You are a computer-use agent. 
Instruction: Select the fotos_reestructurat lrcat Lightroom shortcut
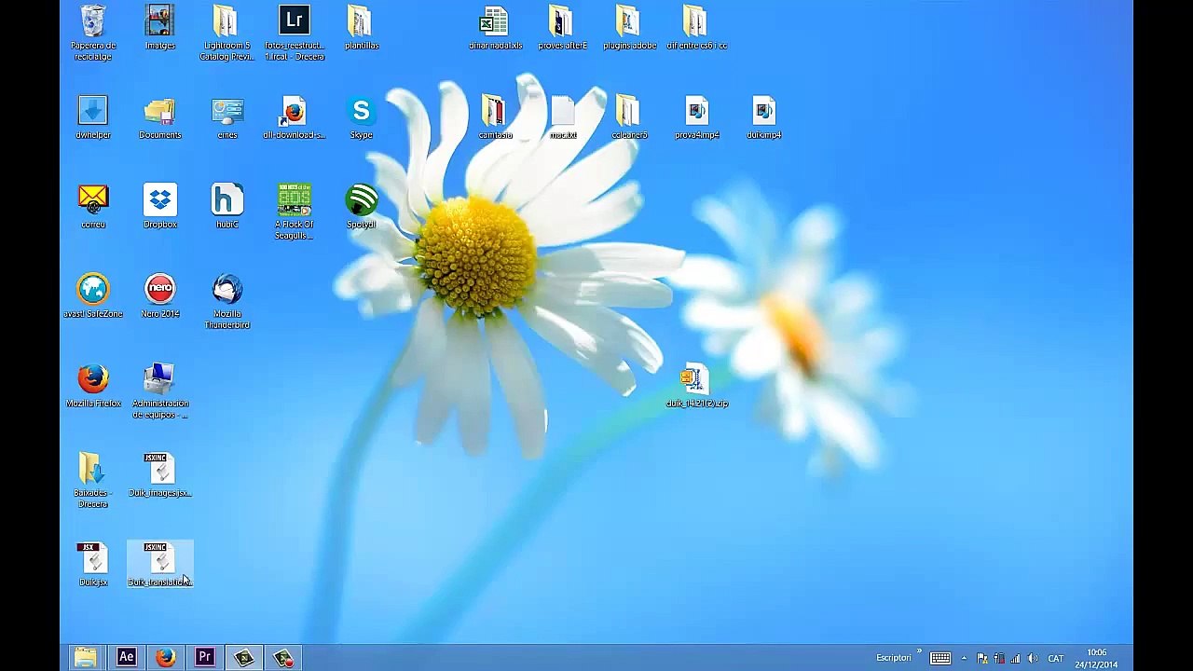click(295, 33)
